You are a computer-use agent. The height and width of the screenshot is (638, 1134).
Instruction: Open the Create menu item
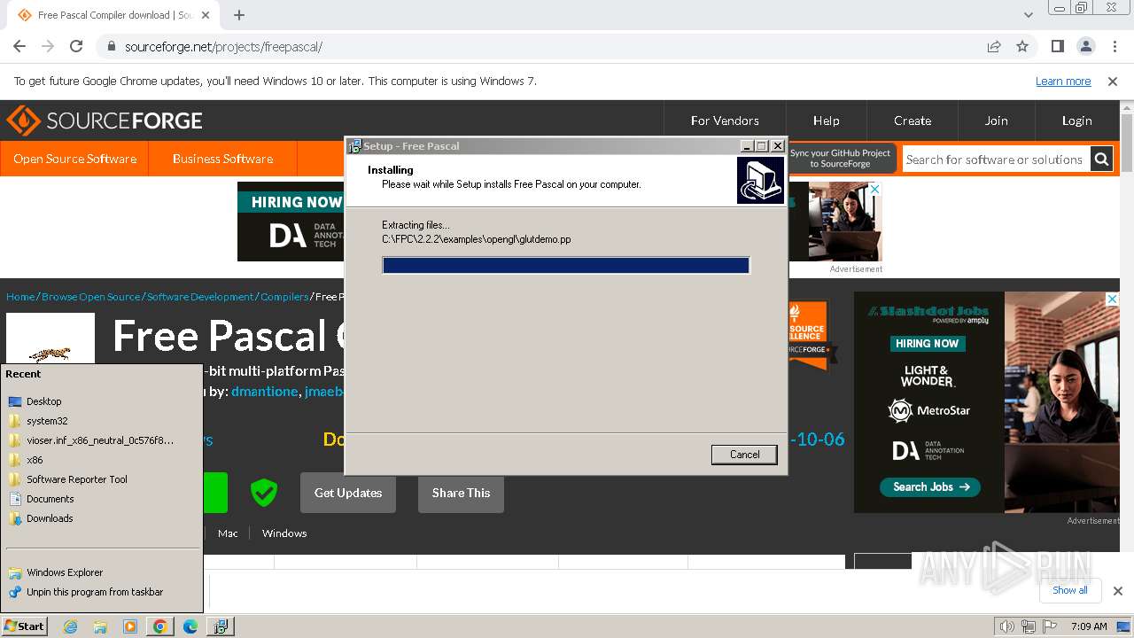tap(913, 121)
